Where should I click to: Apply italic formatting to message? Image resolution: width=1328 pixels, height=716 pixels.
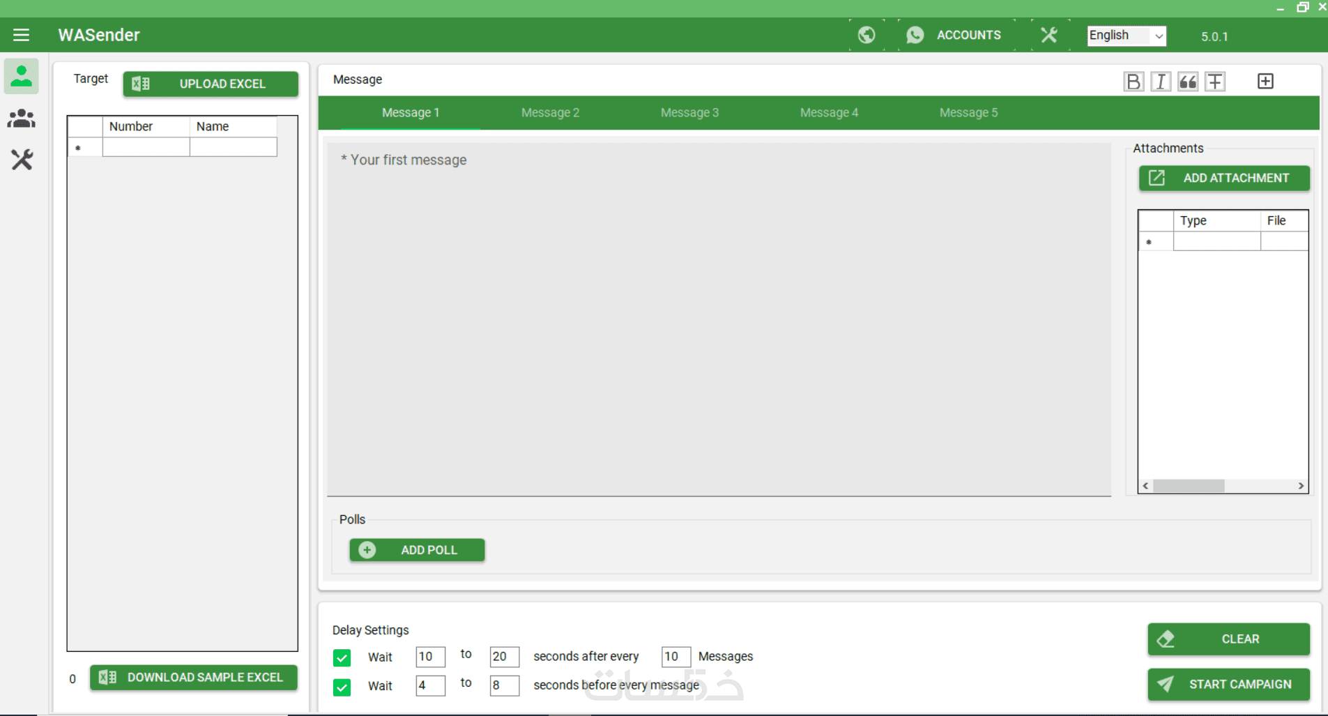1161,82
